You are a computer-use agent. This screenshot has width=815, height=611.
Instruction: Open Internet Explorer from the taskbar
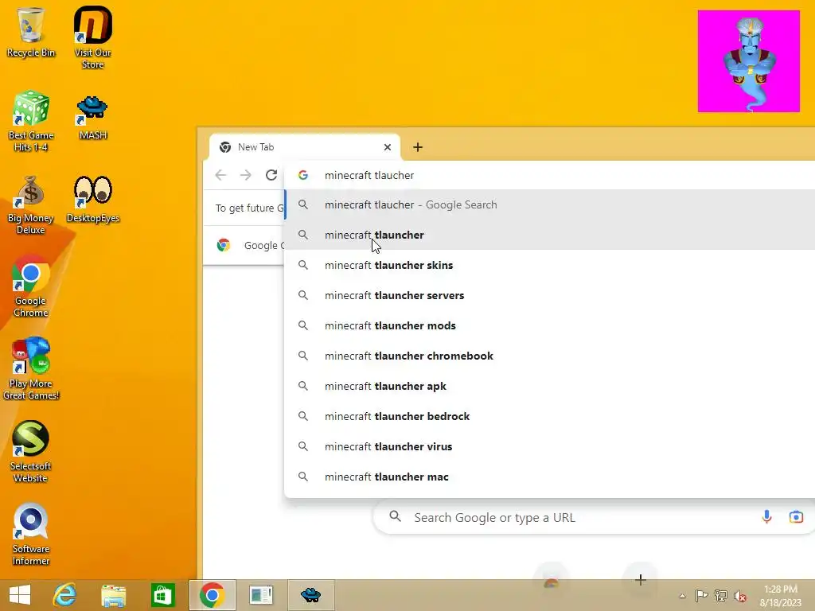64,595
